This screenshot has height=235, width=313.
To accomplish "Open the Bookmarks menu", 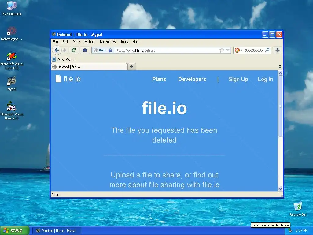I will [x=108, y=42].
